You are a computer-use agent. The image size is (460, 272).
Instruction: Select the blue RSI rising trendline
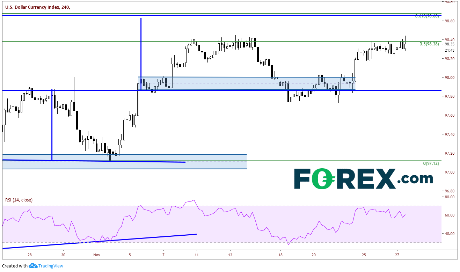pos(100,241)
